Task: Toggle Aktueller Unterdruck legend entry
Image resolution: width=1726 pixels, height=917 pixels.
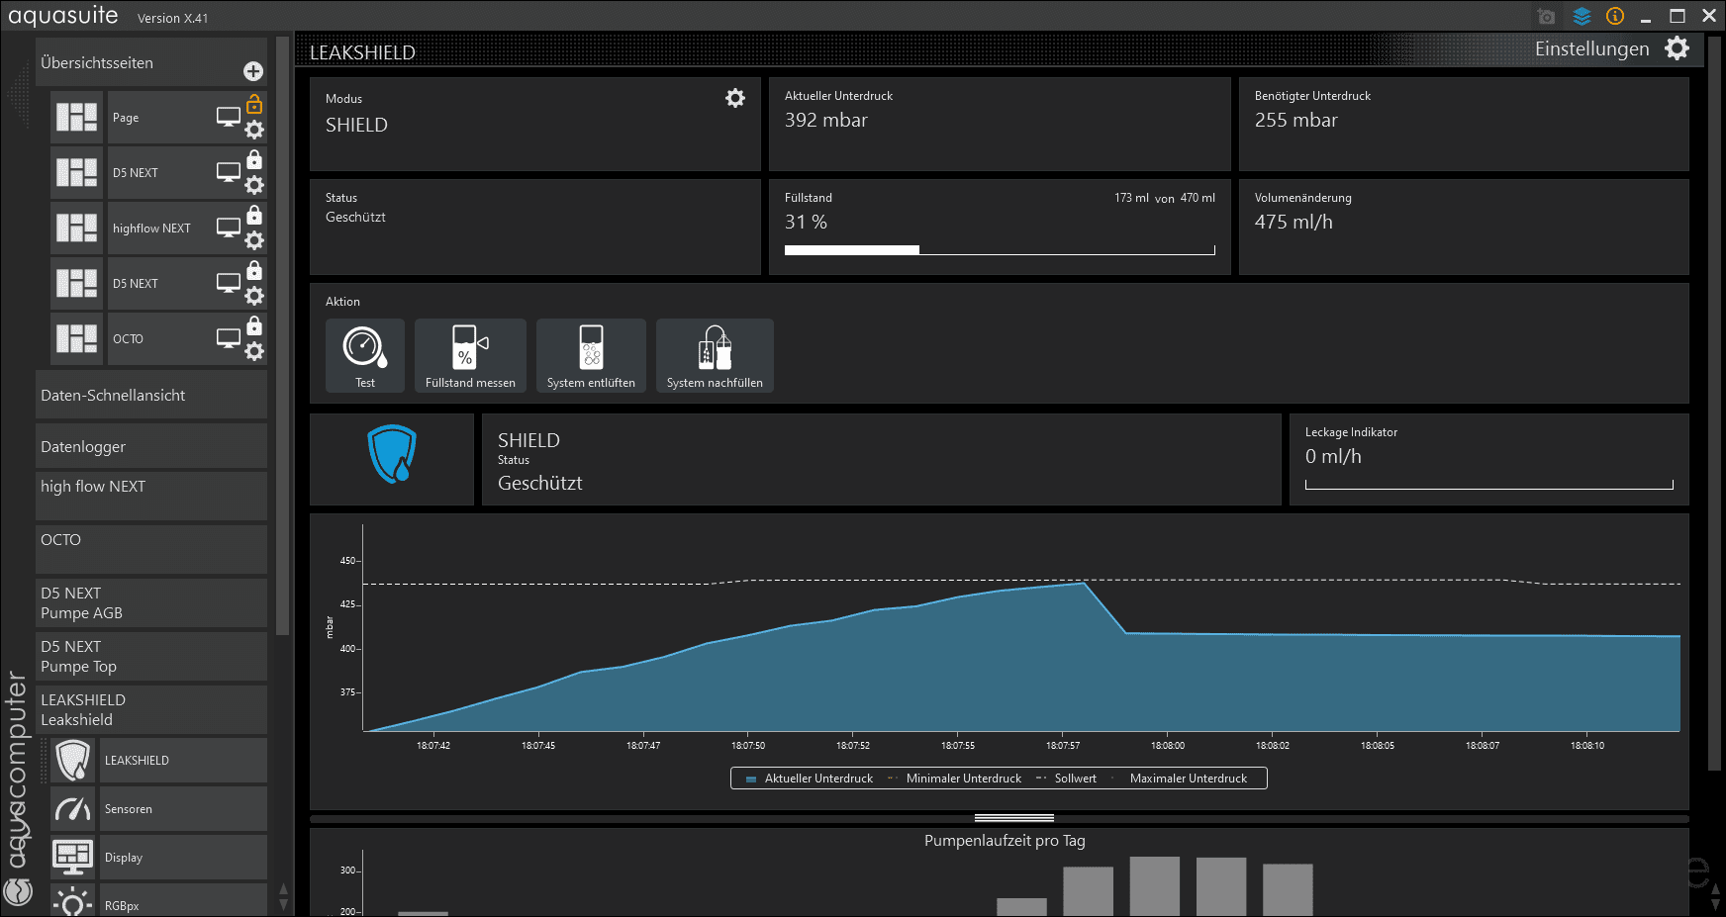Action: click(x=810, y=779)
